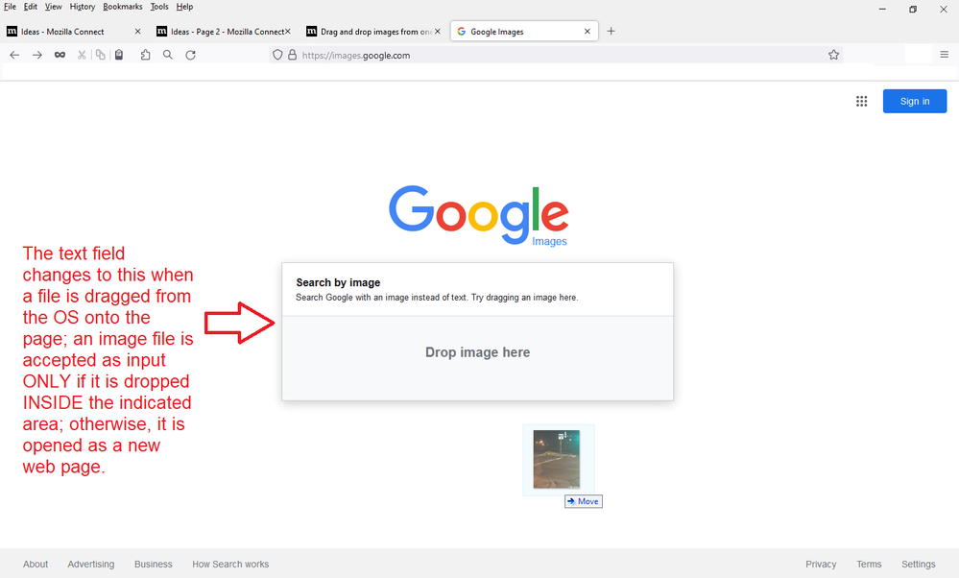Switch to the Ideas - Page 2 tab

click(226, 32)
